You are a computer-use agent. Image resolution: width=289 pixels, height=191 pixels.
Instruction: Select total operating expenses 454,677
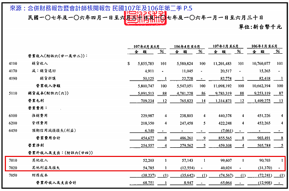[147, 138]
